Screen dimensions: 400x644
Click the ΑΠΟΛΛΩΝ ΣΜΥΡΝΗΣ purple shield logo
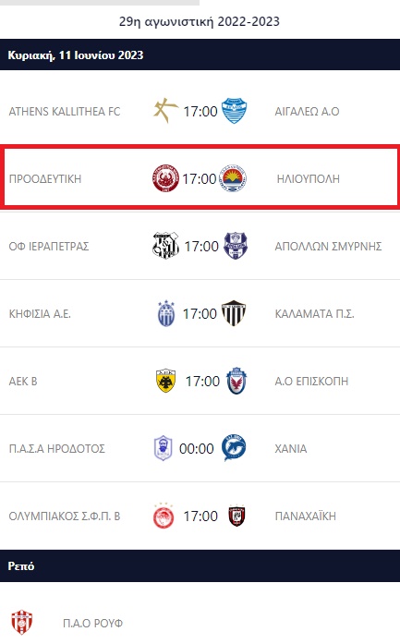236,246
